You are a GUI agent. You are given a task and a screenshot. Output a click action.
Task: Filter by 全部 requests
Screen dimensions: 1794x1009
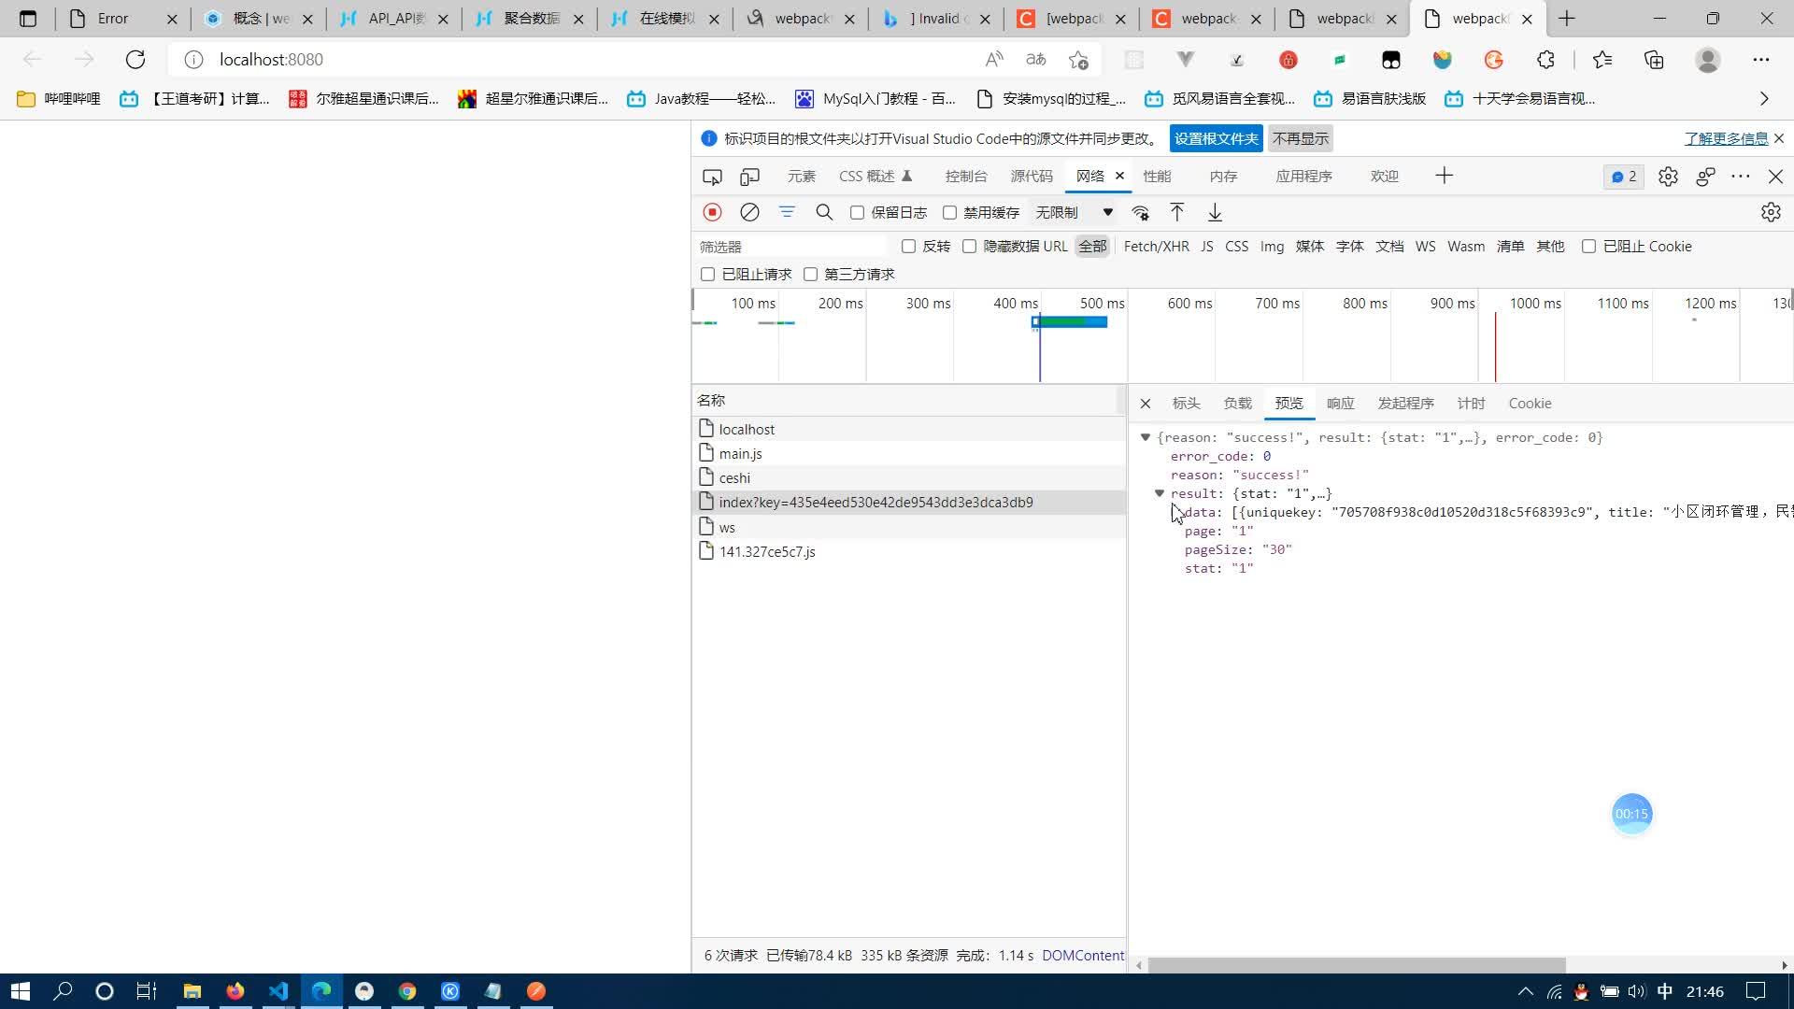pos(1092,246)
